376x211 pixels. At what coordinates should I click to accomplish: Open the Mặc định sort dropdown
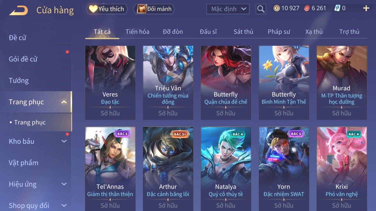(x=228, y=9)
